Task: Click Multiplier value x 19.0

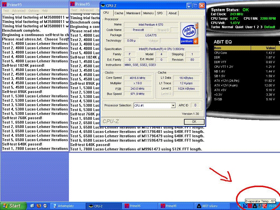Action: [x=138, y=83]
